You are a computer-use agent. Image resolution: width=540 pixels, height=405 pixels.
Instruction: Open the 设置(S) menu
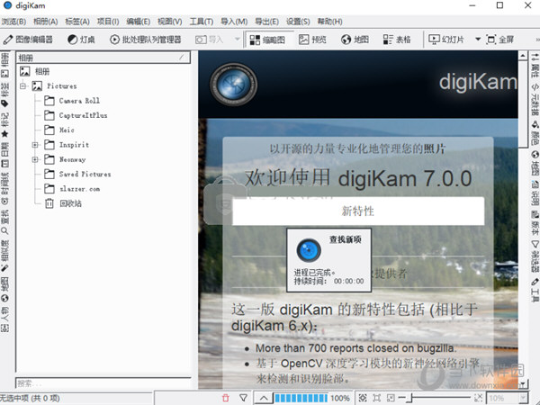298,22
